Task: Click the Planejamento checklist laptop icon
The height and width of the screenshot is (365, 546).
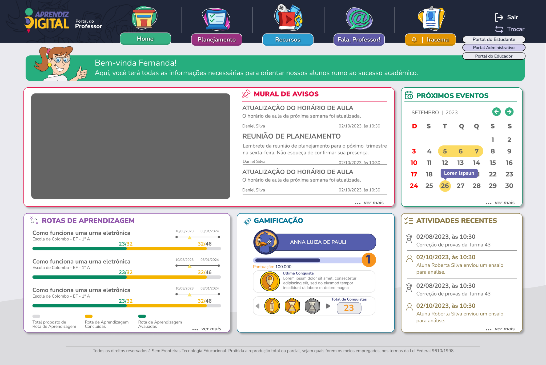Action: point(216,19)
